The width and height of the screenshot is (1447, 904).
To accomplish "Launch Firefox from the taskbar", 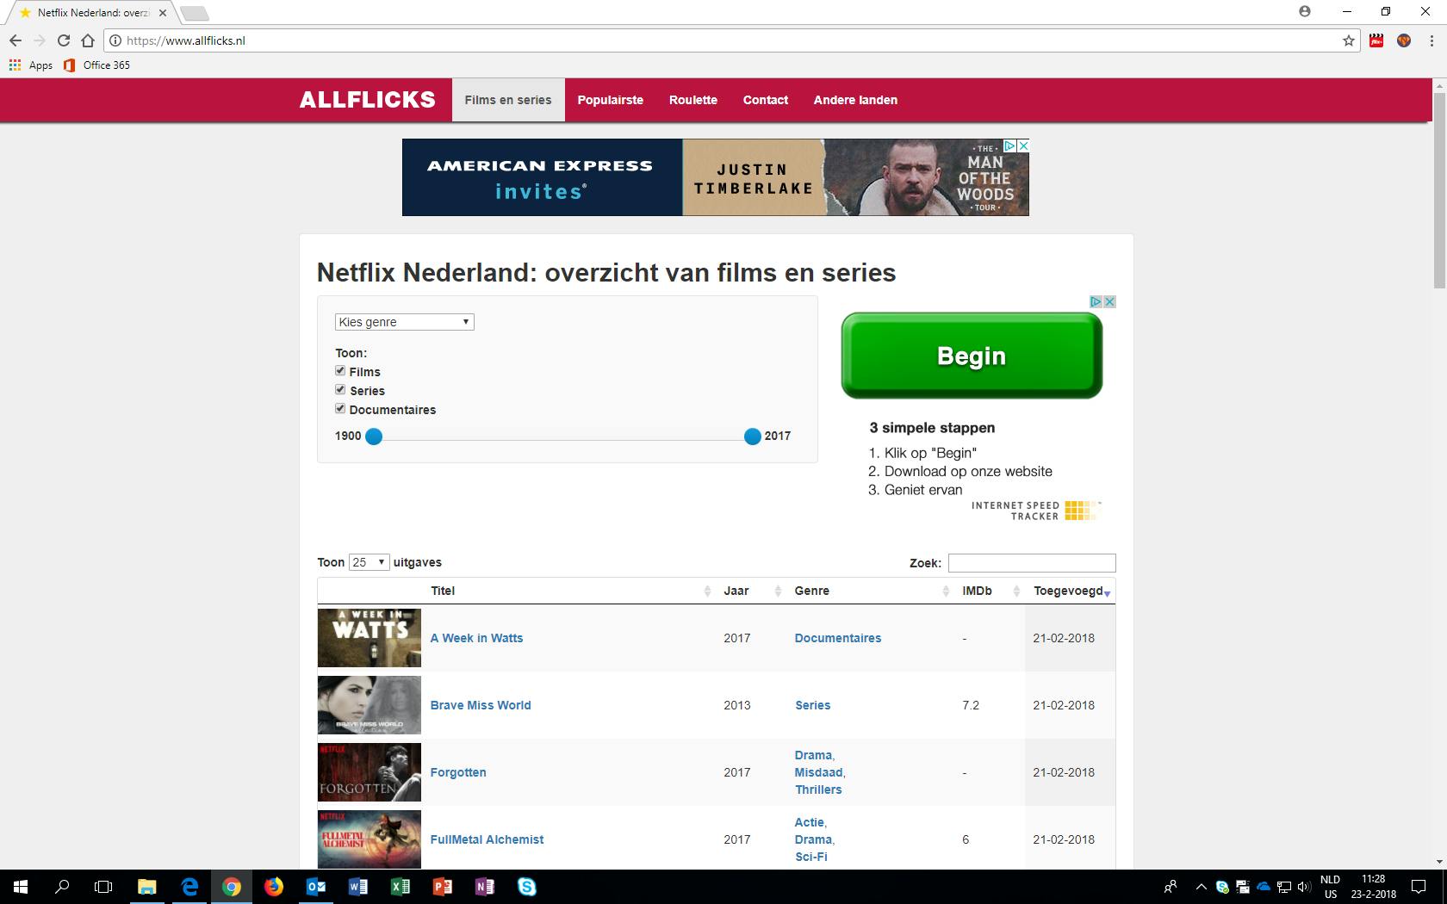I will (x=274, y=886).
